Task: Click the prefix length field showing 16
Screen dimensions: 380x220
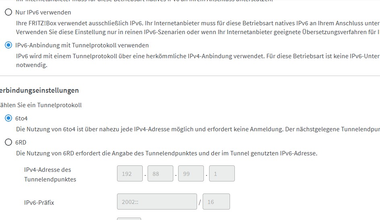Action: pos(216,202)
